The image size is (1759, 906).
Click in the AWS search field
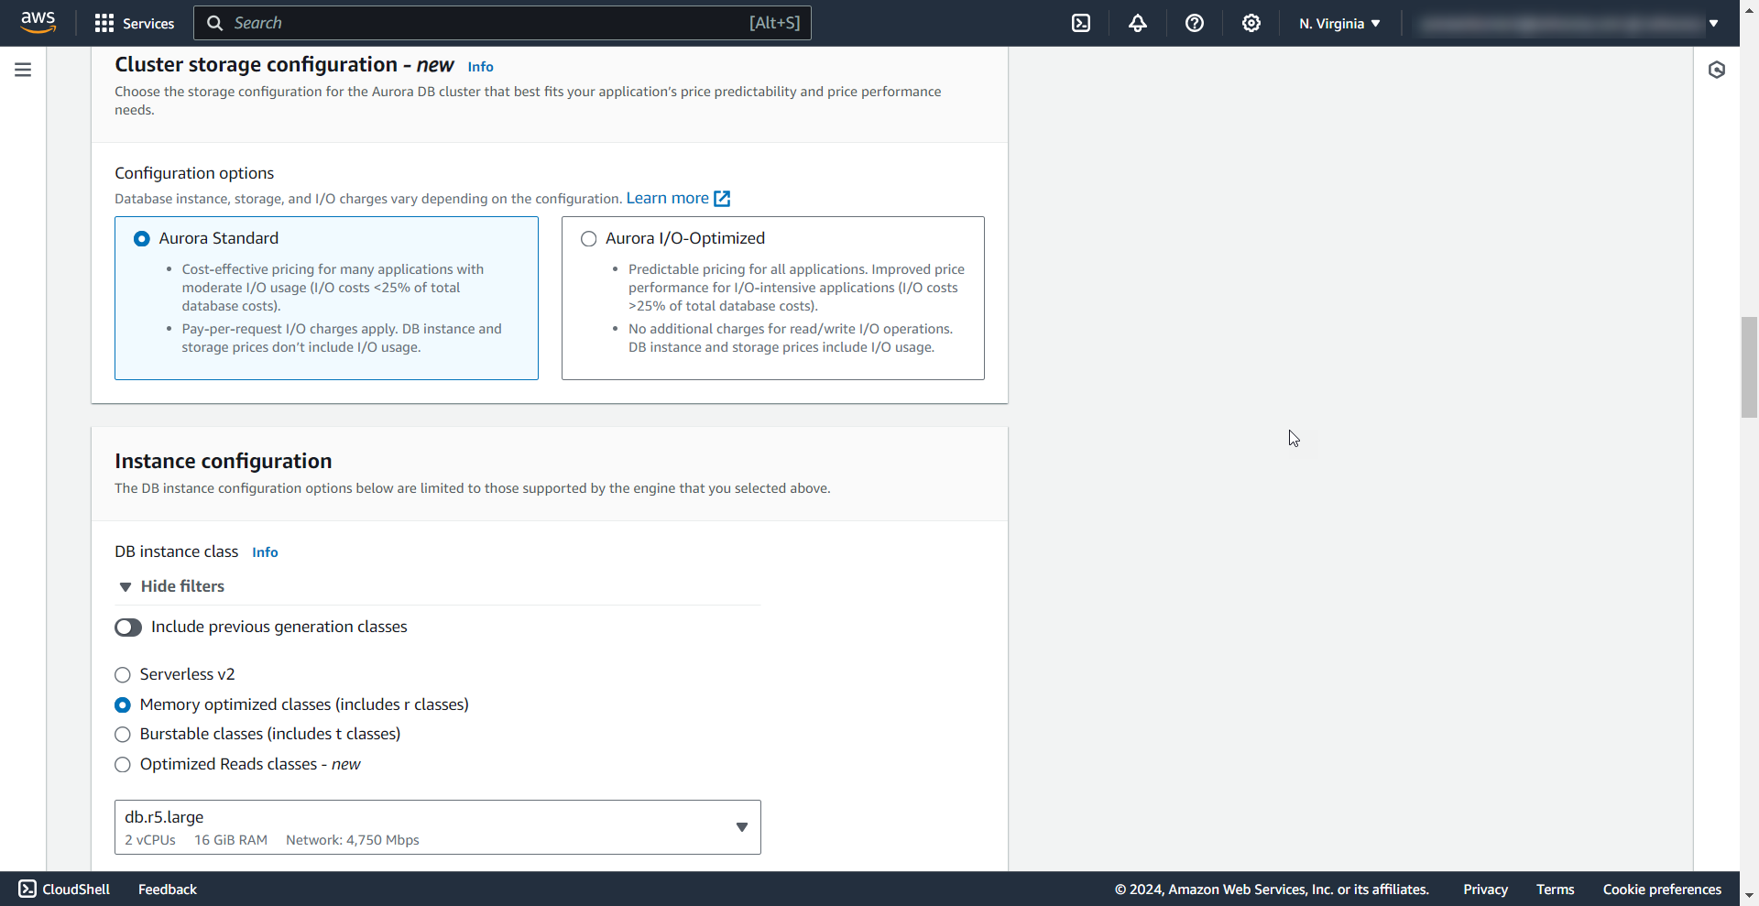pos(502,23)
